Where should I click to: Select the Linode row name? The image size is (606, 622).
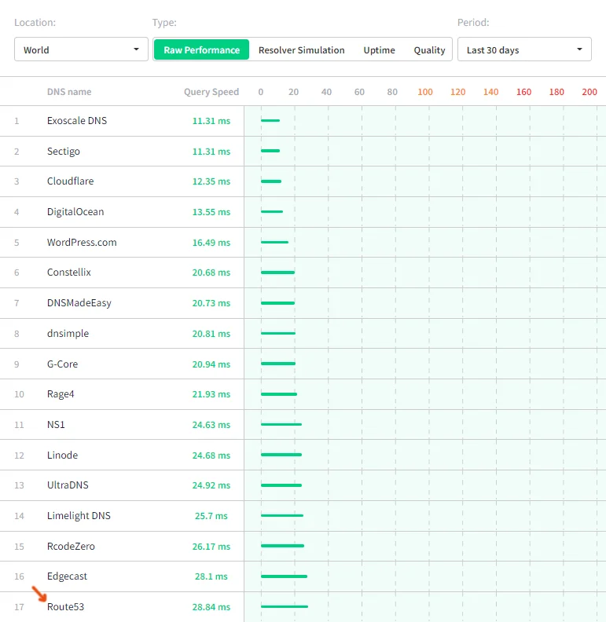tap(62, 455)
